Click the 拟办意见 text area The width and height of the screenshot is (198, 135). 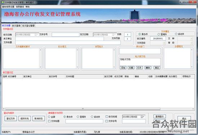click(60, 58)
